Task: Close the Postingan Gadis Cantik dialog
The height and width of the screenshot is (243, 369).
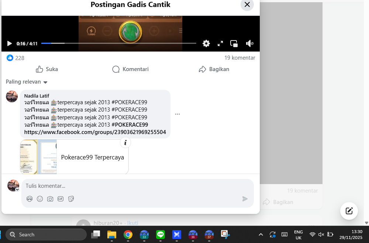Action: tap(247, 4)
